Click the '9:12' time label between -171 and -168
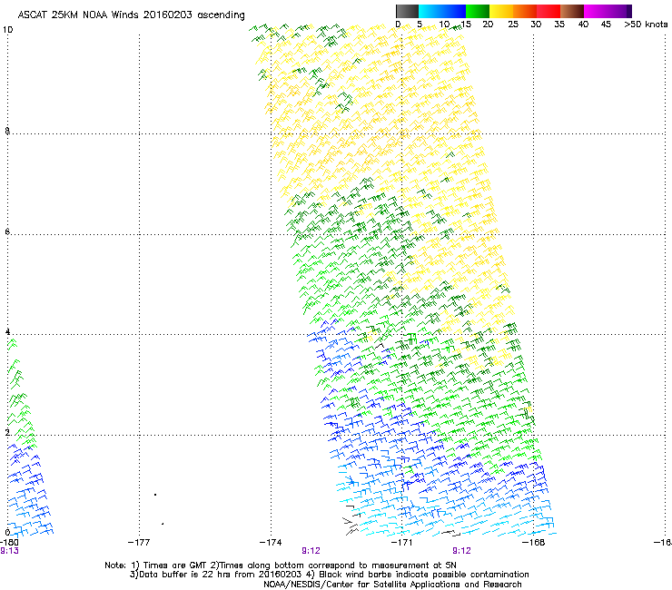Screen dimensions: 672x590 pyautogui.click(x=461, y=551)
